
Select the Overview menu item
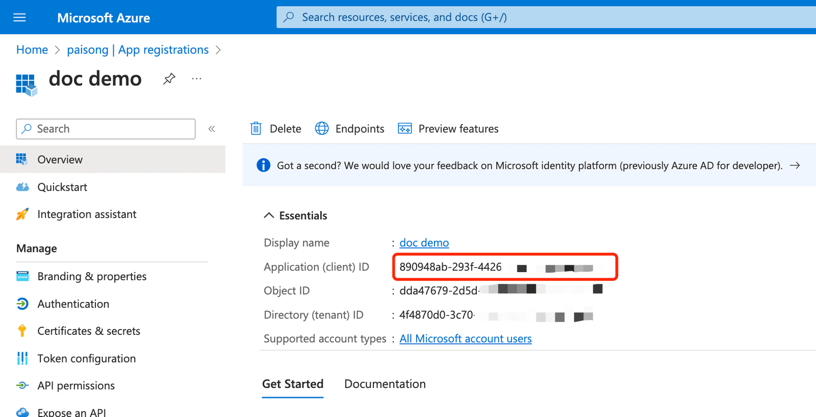coord(113,159)
